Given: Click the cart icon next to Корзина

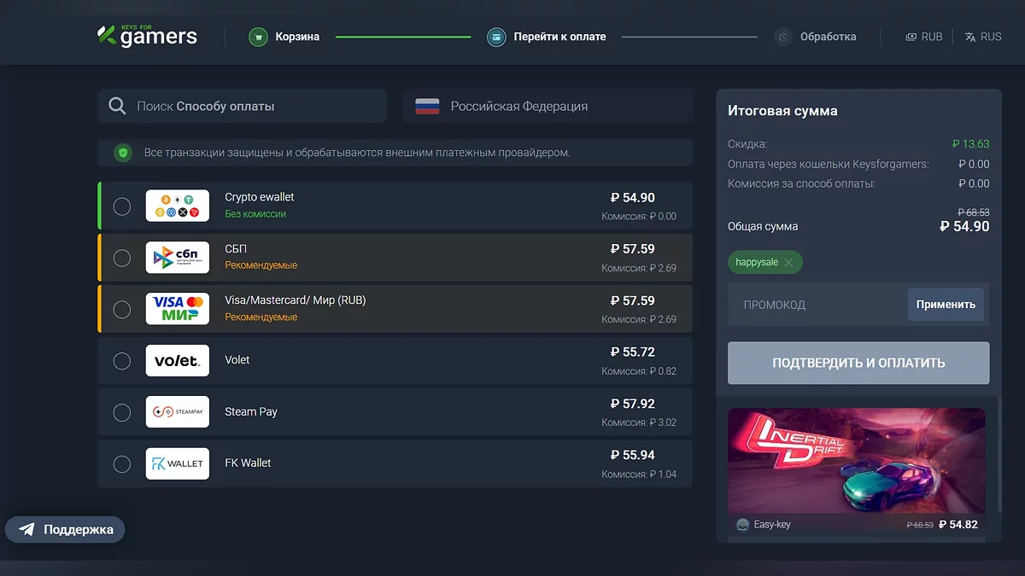Looking at the screenshot, I should coord(258,37).
